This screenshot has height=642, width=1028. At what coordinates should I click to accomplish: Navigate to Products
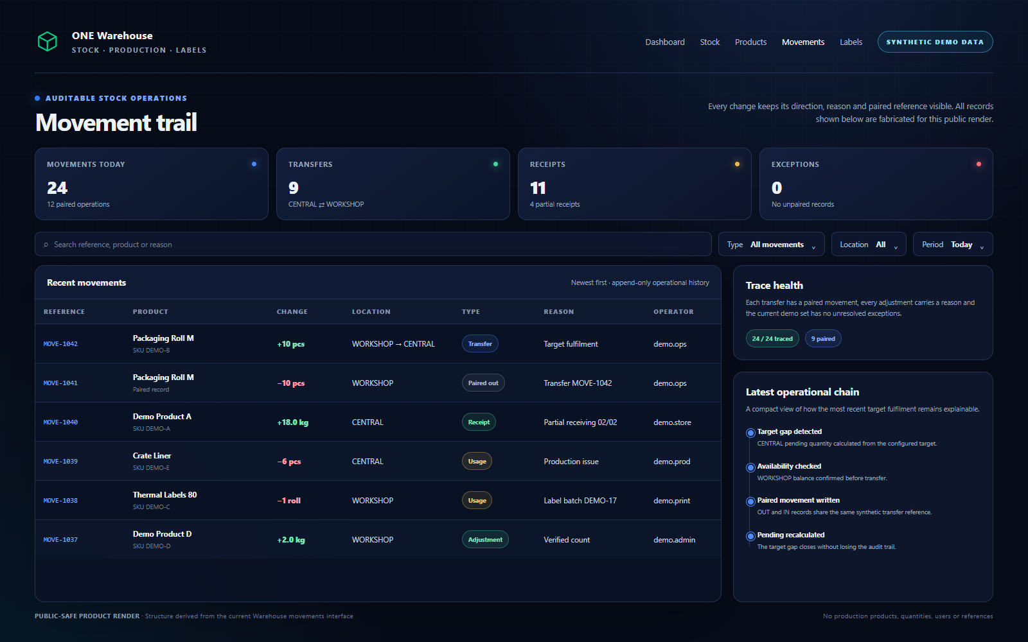[750, 42]
